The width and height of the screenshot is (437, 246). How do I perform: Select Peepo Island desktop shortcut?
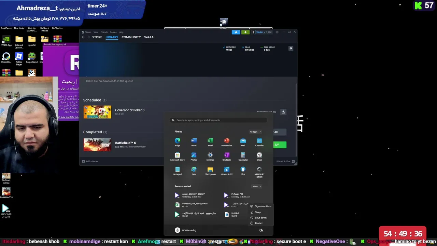(x=32, y=58)
